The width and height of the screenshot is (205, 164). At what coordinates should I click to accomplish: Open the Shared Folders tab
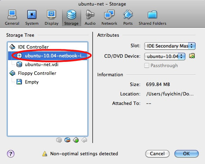click(x=152, y=17)
